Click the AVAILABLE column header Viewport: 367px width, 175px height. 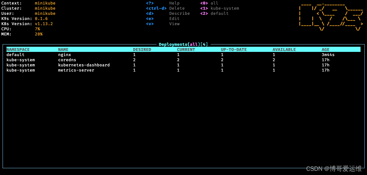click(x=284, y=50)
